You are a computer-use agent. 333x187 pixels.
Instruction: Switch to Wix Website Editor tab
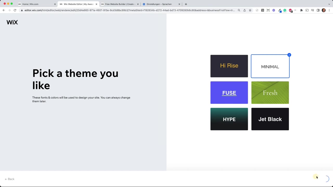coord(78,4)
